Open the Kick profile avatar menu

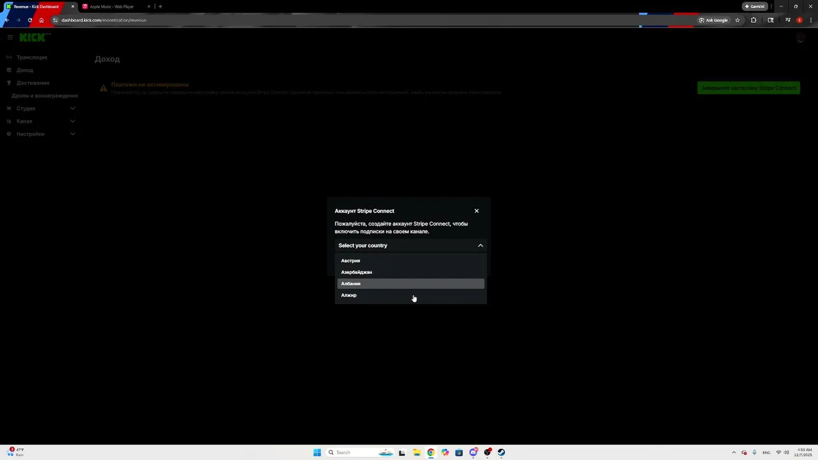click(800, 38)
